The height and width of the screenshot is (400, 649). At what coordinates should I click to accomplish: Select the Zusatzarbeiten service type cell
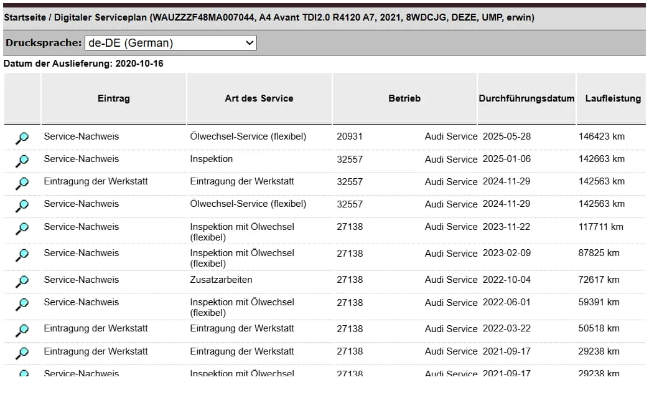221,280
